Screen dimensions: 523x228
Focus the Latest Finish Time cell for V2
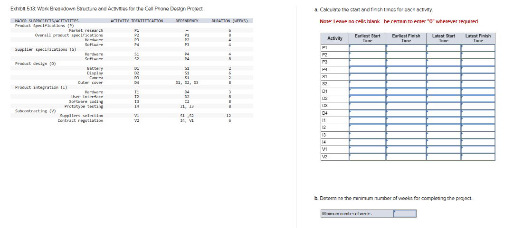coord(478,157)
